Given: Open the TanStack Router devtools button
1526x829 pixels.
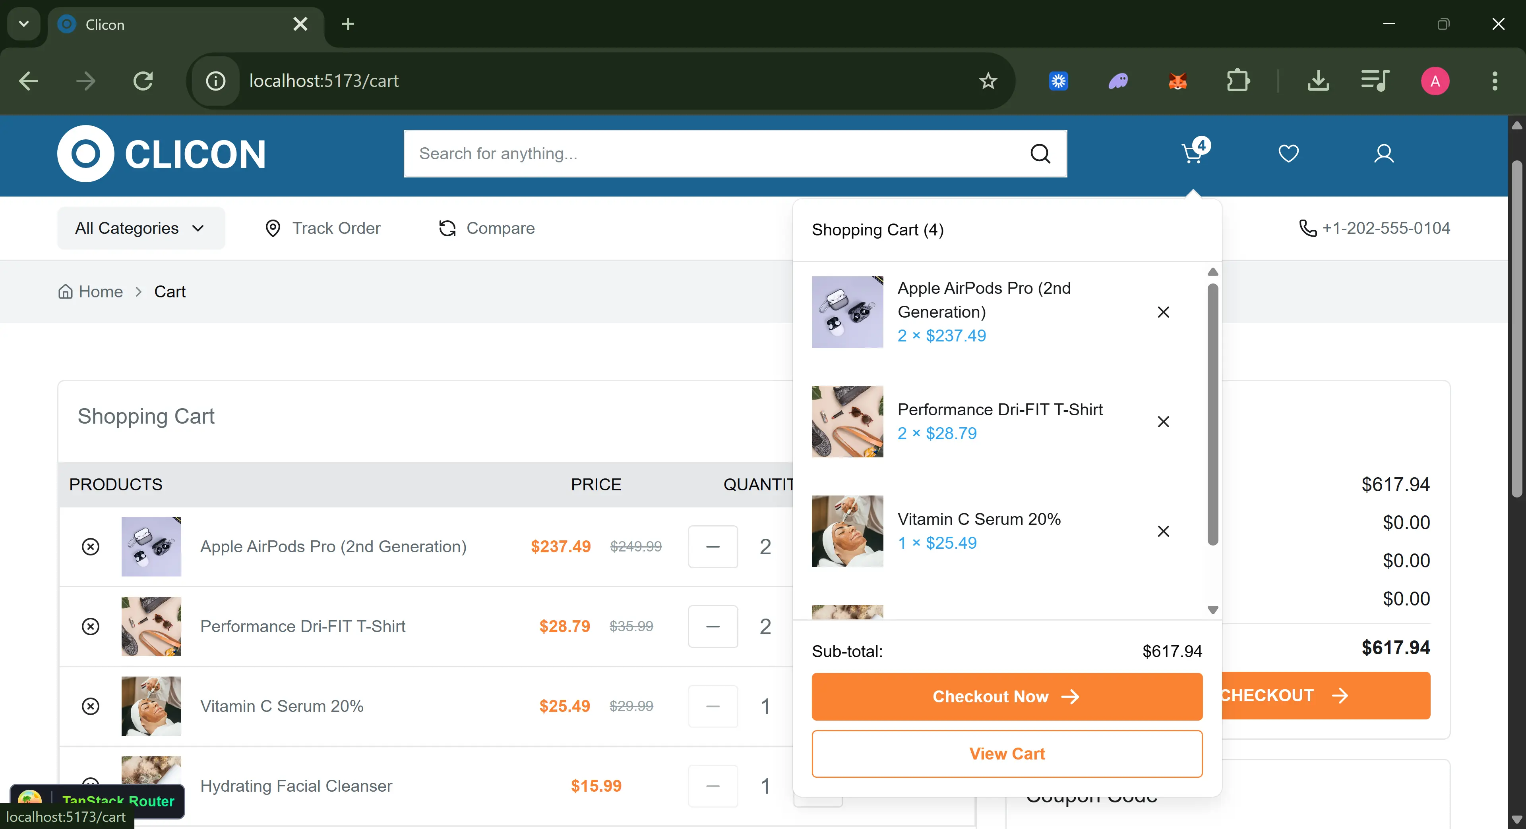Looking at the screenshot, I should pyautogui.click(x=98, y=800).
